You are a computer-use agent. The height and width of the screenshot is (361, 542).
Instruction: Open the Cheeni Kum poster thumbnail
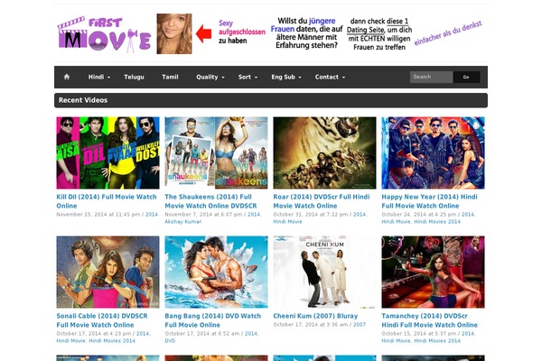click(x=324, y=272)
